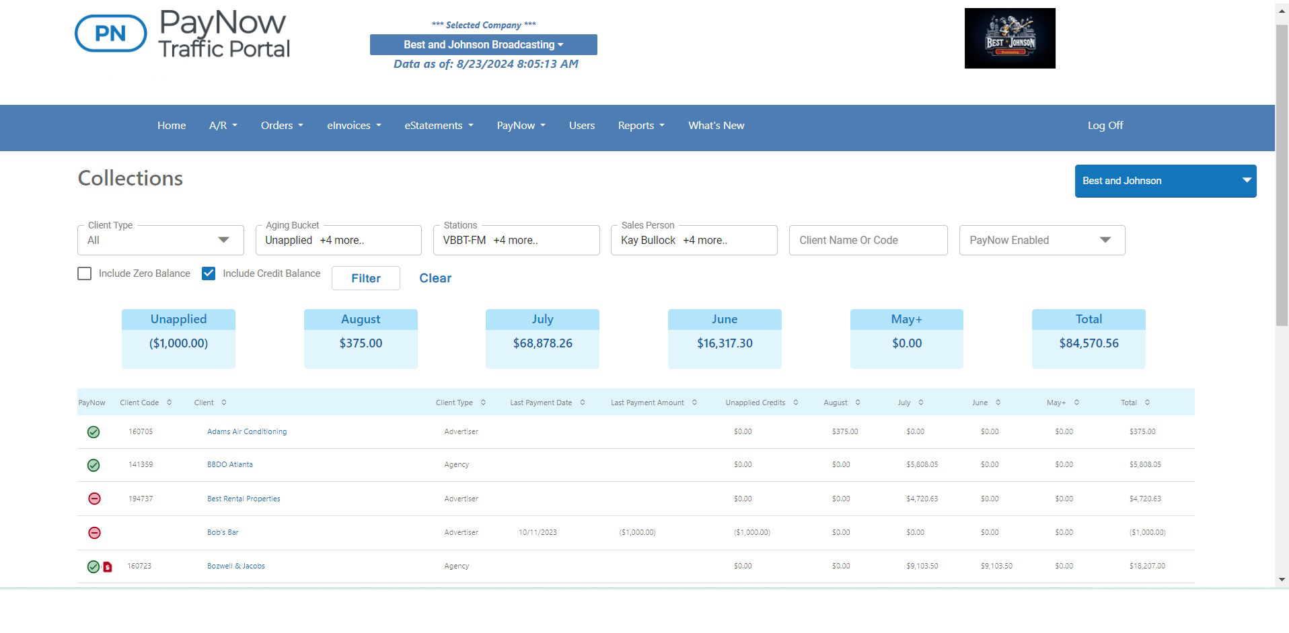Viewport: 1289px width, 633px height.
Task: Click the page vertical scrollbar
Action: coord(1282,176)
